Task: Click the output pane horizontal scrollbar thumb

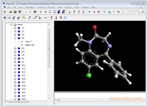Action: tap(59, 100)
